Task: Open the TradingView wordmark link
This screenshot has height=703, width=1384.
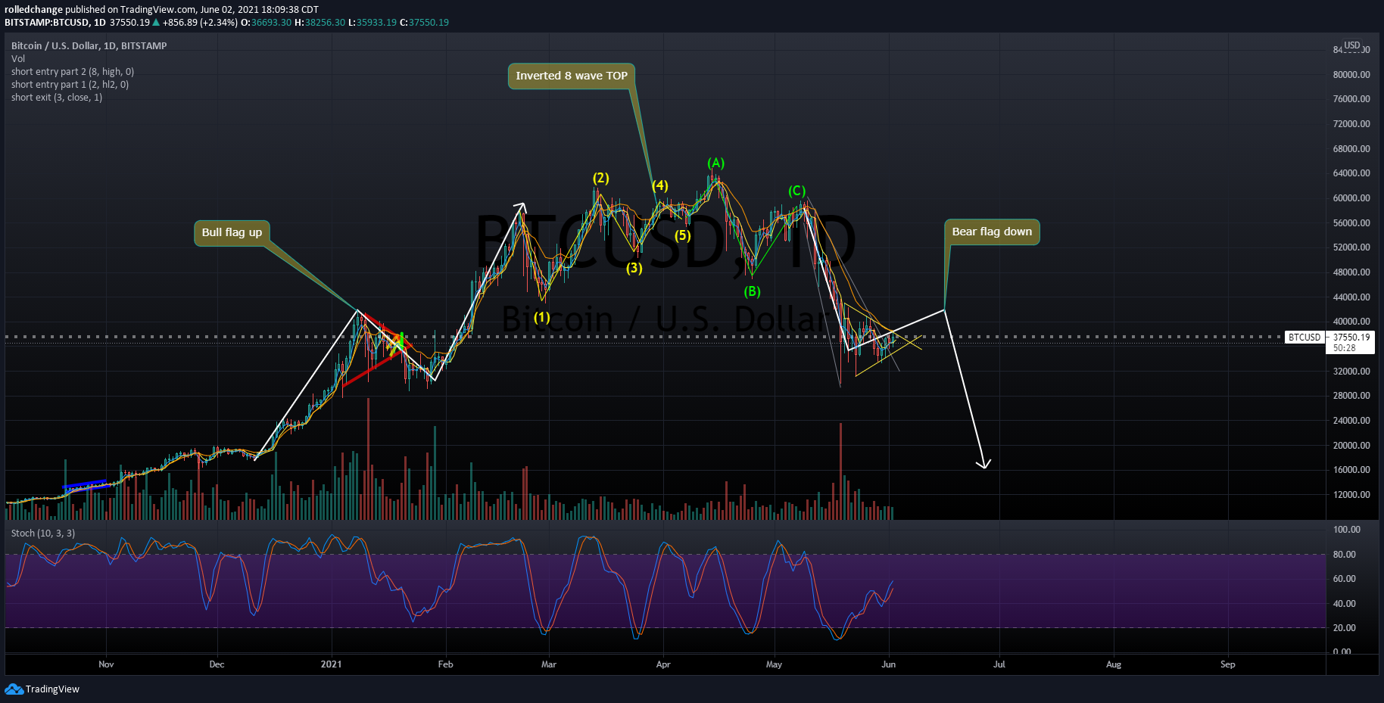Action: pyautogui.click(x=52, y=689)
